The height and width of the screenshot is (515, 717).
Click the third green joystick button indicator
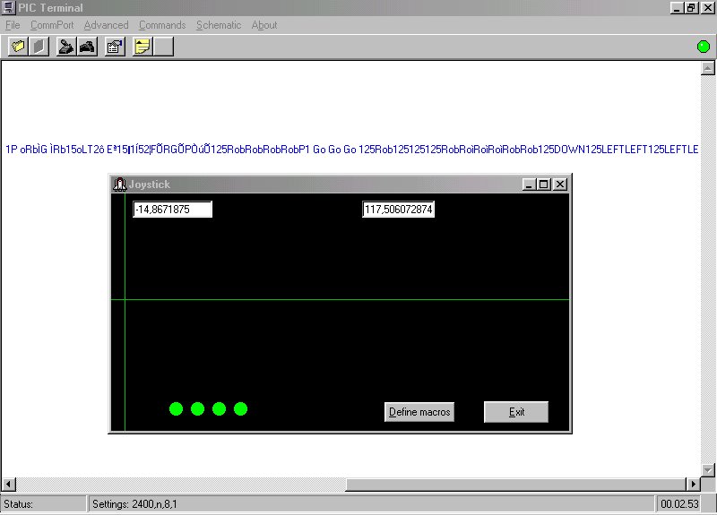click(x=219, y=409)
